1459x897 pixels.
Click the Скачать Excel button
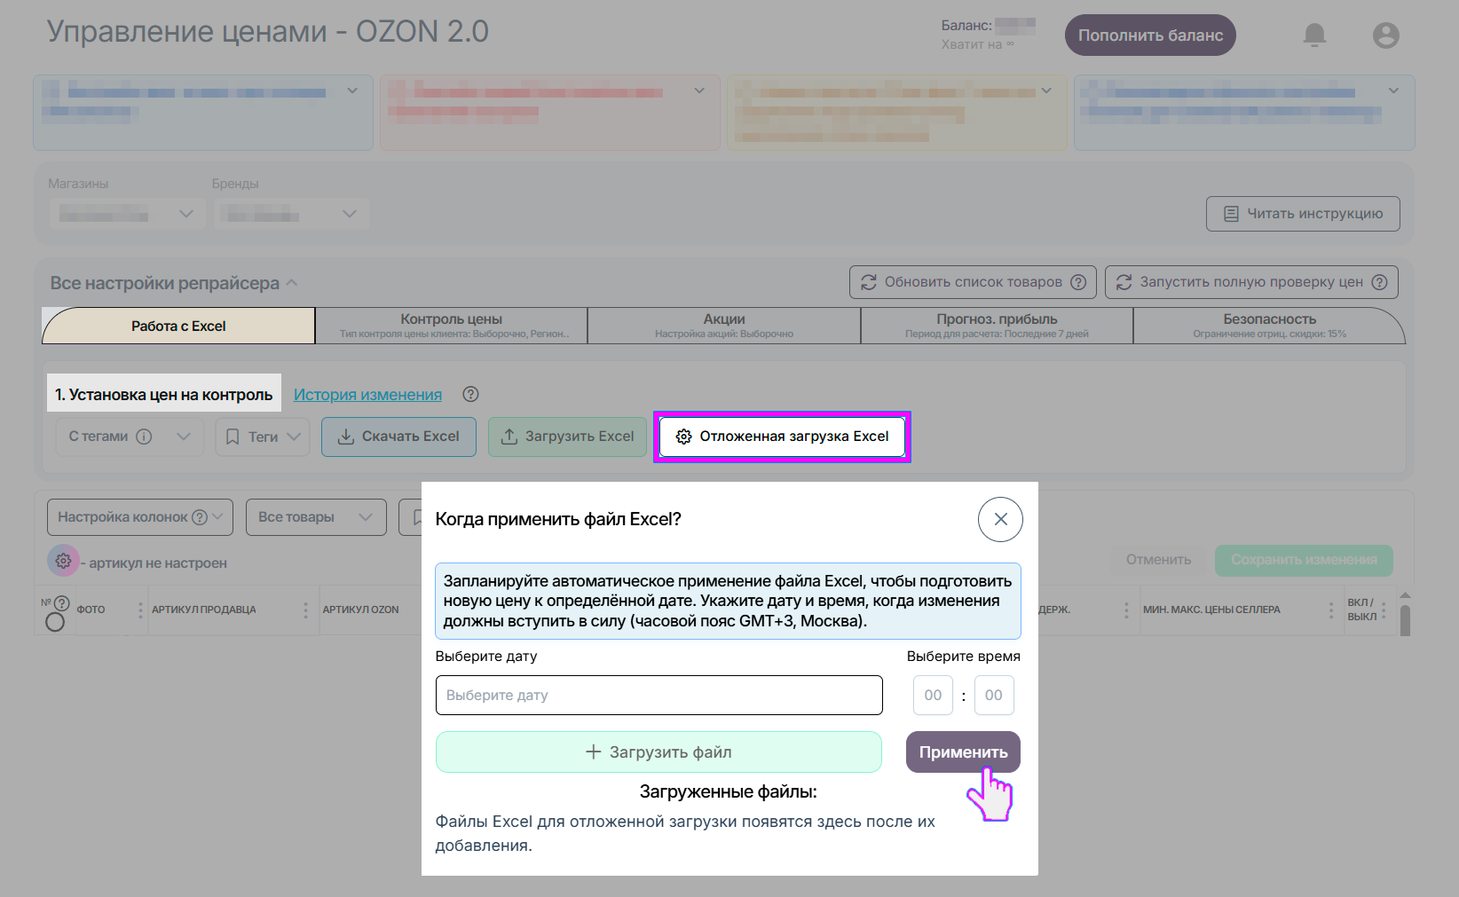(398, 437)
